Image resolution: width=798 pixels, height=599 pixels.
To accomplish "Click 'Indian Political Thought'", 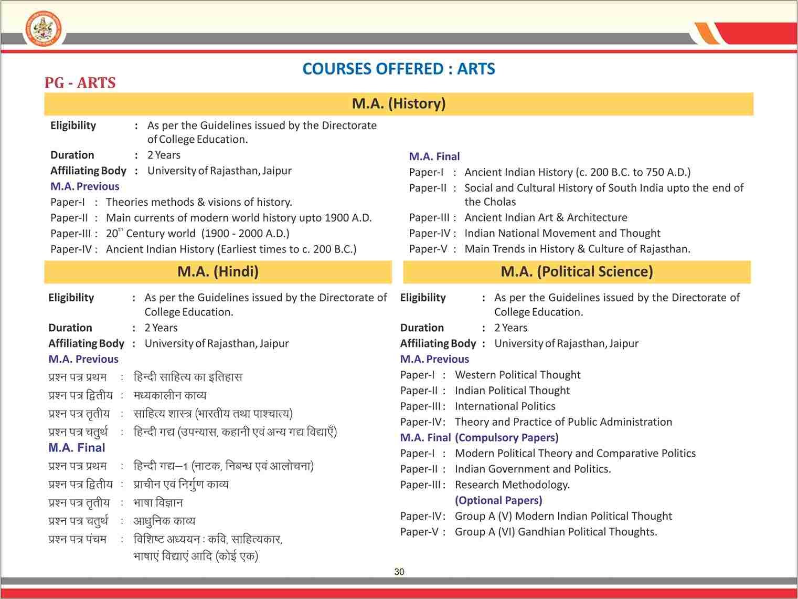I will (x=512, y=391).
